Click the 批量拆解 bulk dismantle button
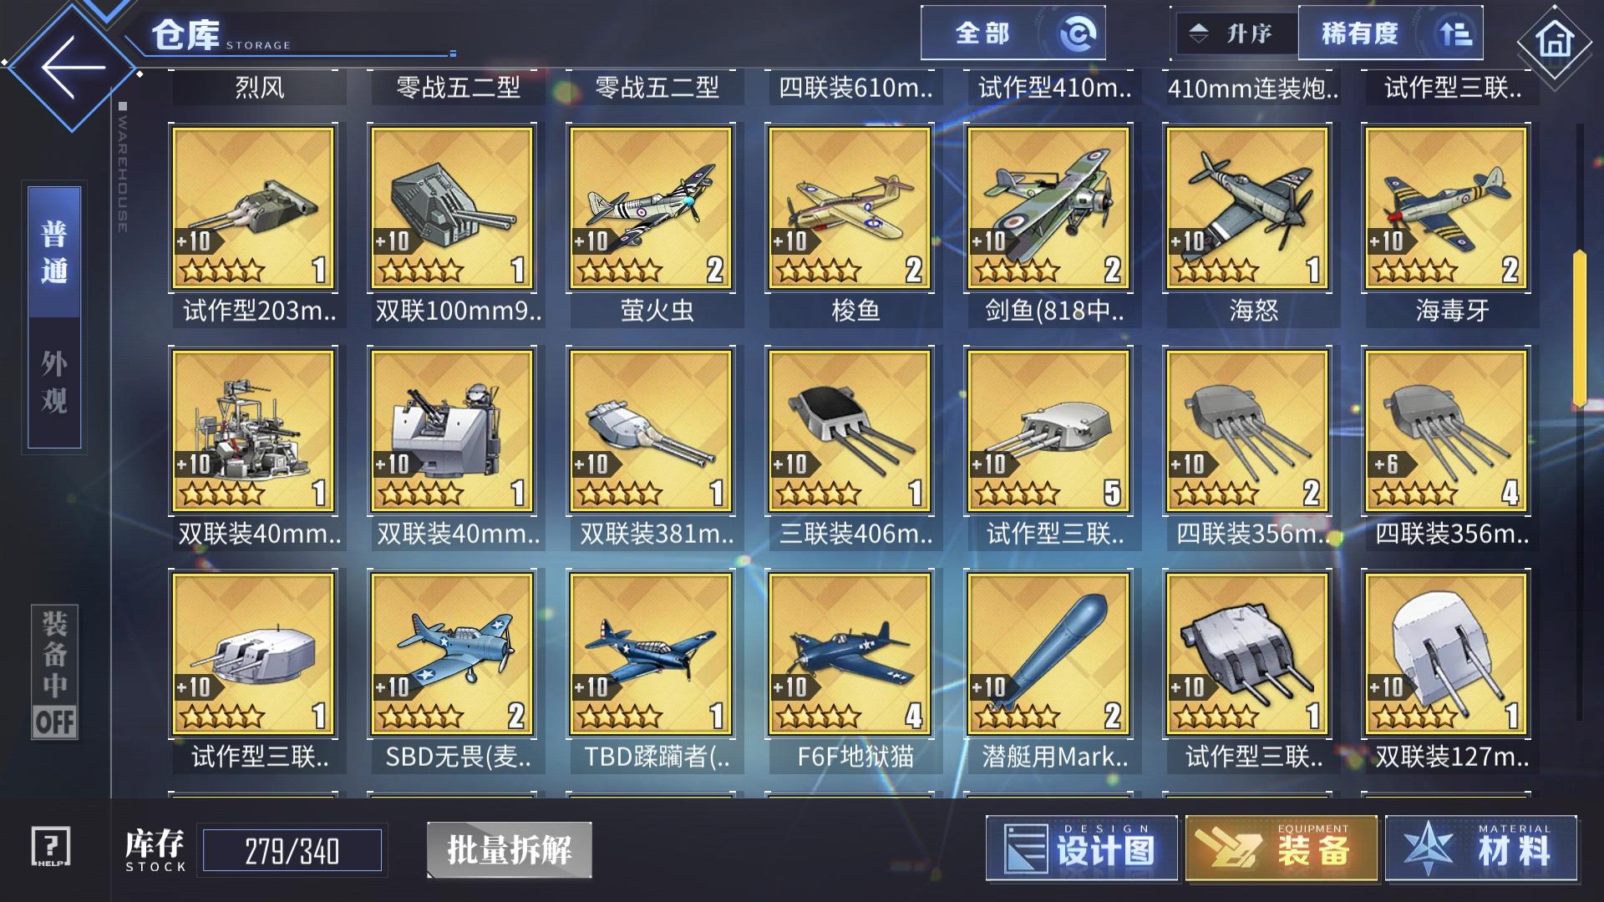This screenshot has width=1604, height=902. coord(510,850)
